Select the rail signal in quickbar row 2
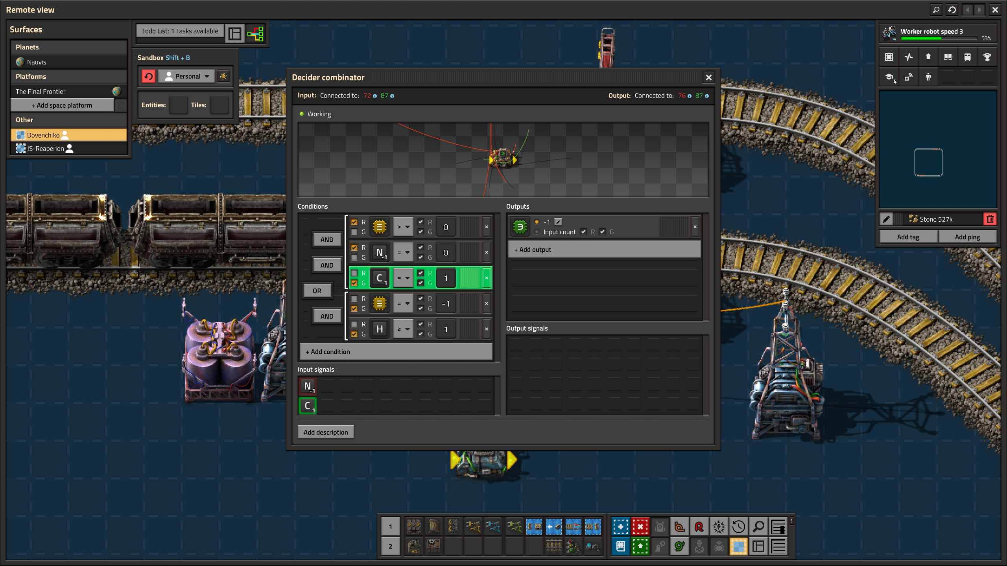Screen dimensions: 1007x566 point(573,546)
